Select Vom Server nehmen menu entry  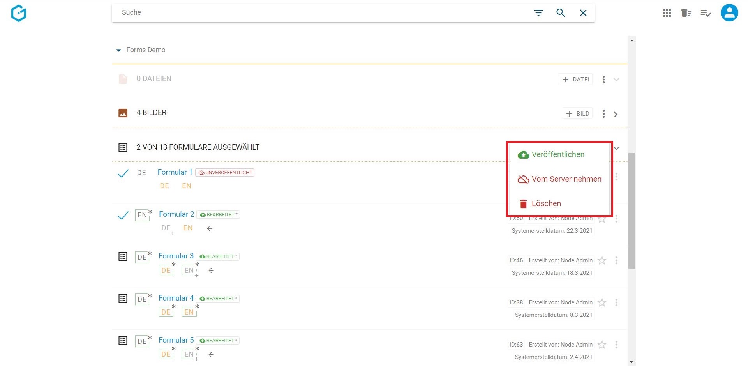(x=566, y=179)
